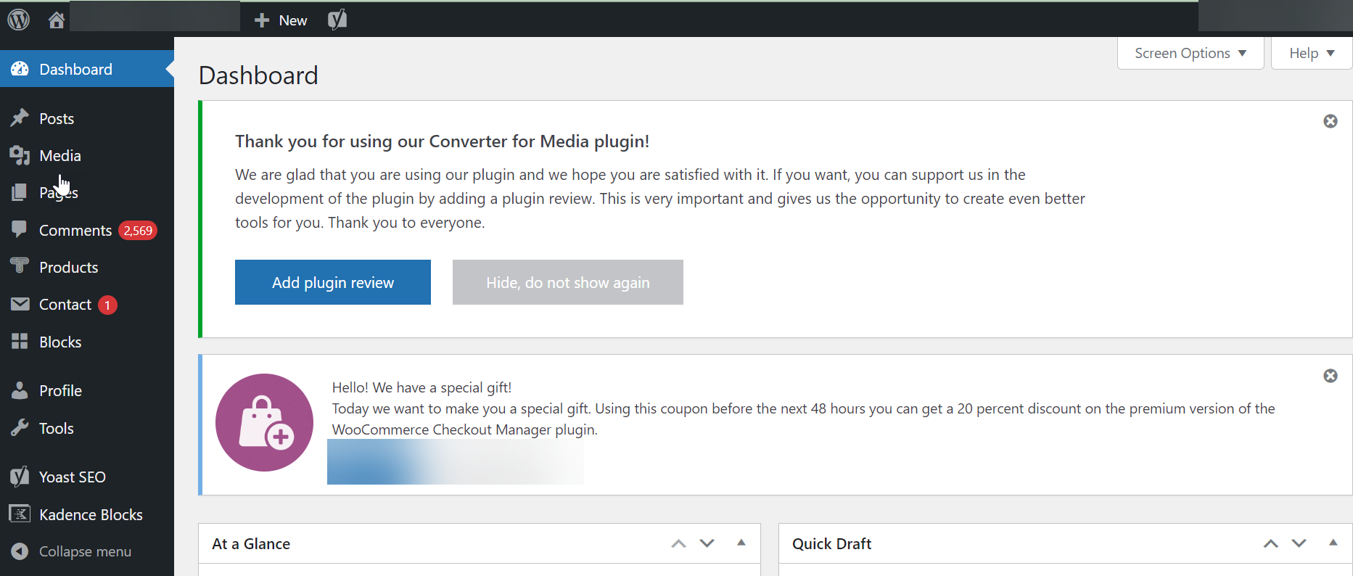The height and width of the screenshot is (576, 1353).
Task: Move At a Glance widget down
Action: pos(707,543)
